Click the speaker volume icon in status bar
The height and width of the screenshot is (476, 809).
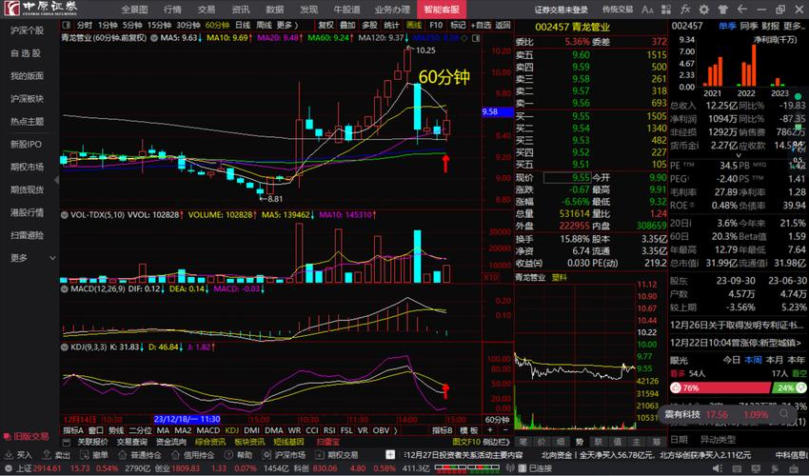click(x=718, y=468)
